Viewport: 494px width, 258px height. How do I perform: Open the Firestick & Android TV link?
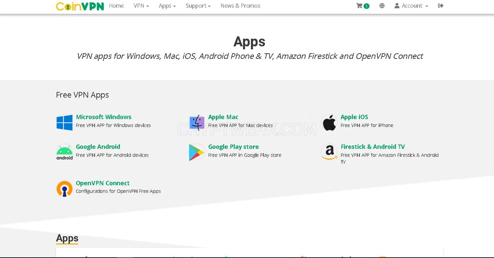(x=373, y=147)
